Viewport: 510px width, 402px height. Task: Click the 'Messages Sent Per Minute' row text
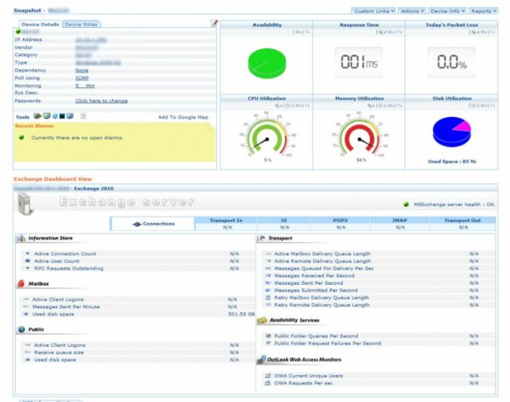(66, 307)
